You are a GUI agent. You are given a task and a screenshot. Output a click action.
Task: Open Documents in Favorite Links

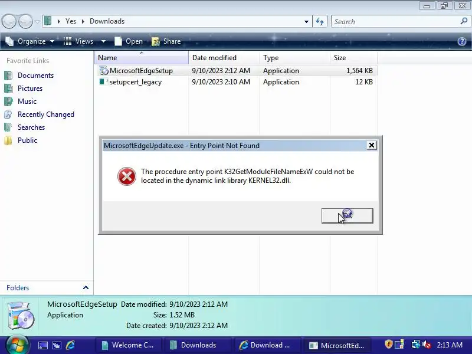coord(35,76)
